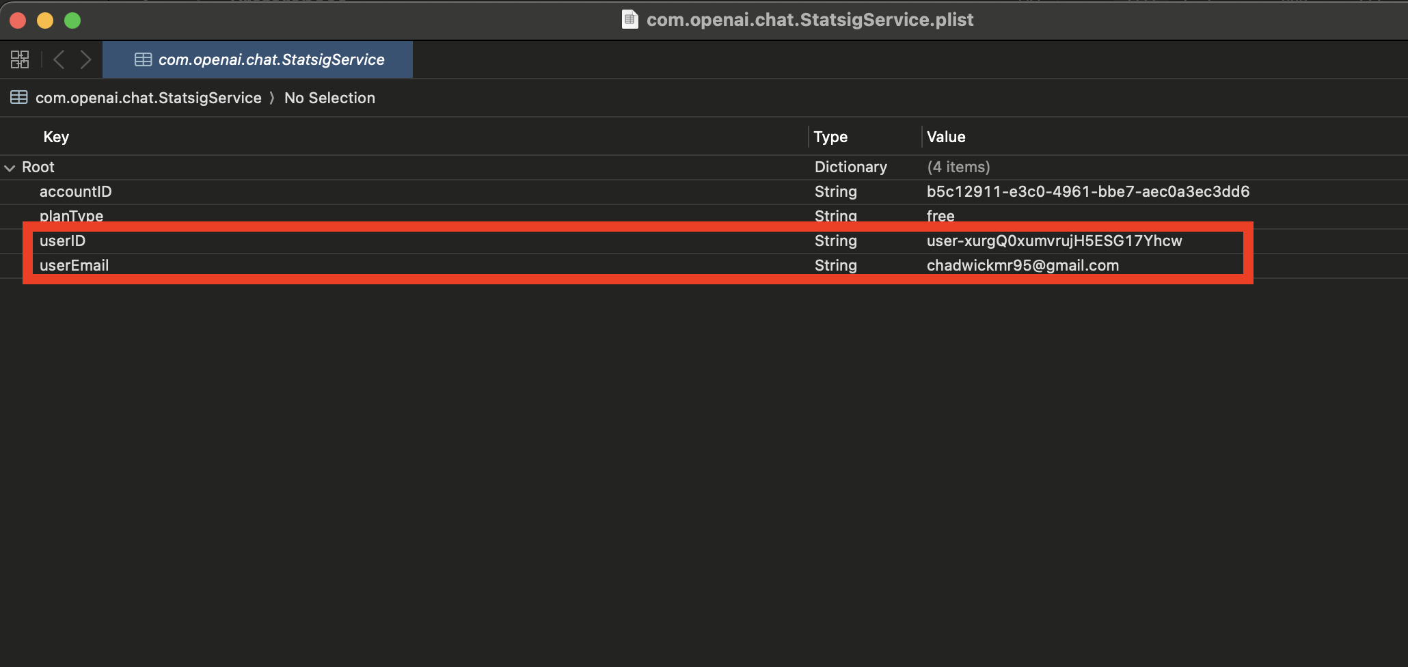This screenshot has width=1408, height=667.
Task: Select the userID key
Action: pyautogui.click(x=62, y=241)
